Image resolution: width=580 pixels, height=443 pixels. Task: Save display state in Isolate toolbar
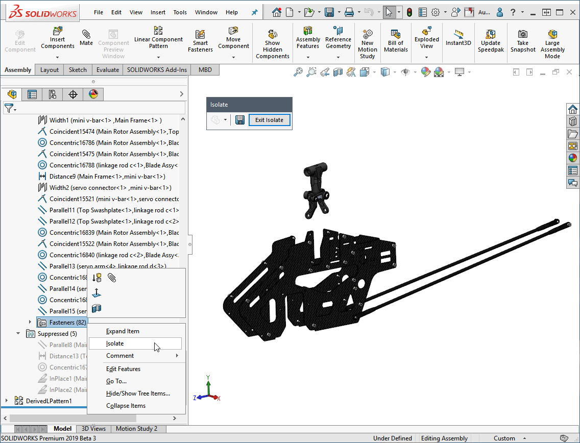[x=239, y=120]
